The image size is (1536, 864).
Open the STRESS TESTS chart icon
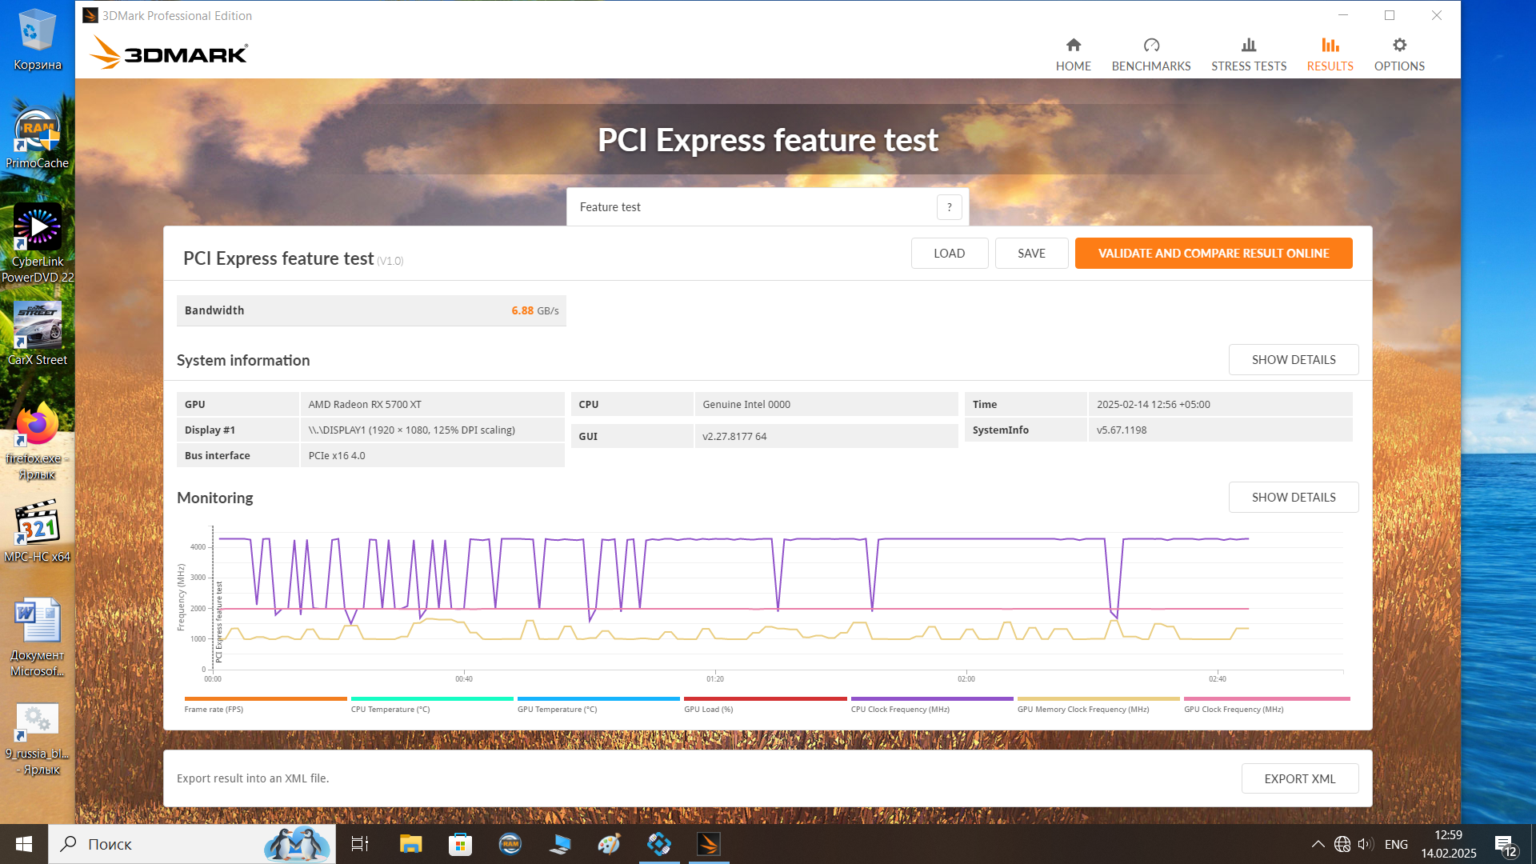[x=1248, y=46]
